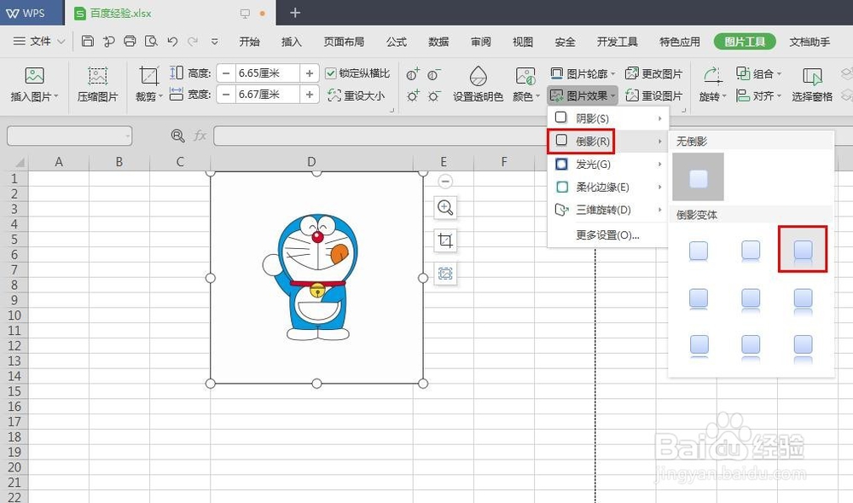Switch to the Formulas tab
The height and width of the screenshot is (503, 853).
(396, 41)
